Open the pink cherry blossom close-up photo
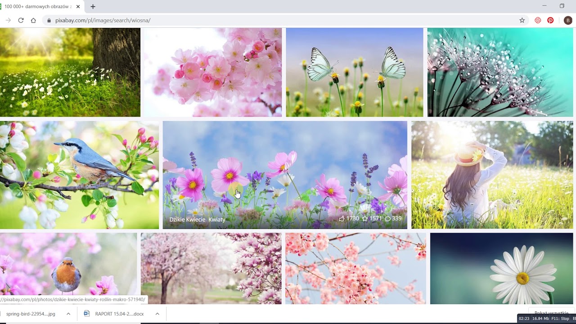The image size is (576, 324). click(212, 72)
